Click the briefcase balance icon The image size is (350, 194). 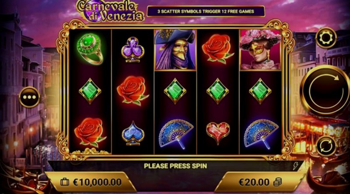point(65,182)
